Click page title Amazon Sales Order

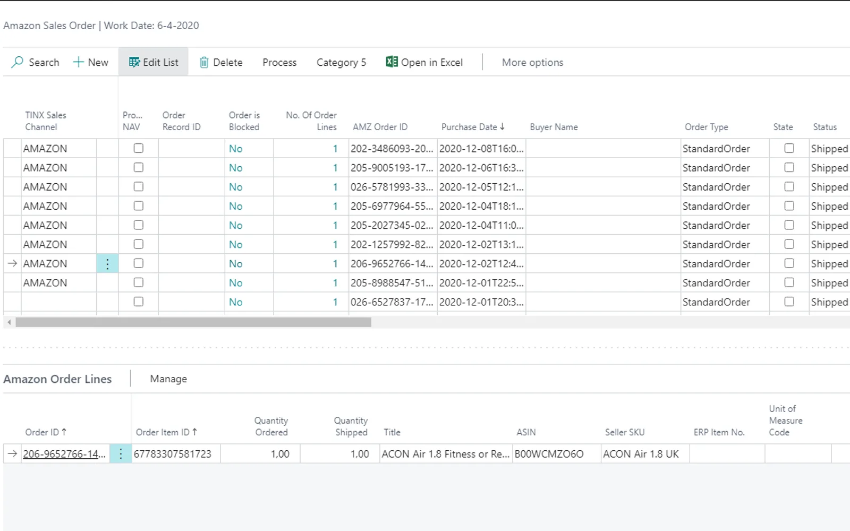pos(49,25)
